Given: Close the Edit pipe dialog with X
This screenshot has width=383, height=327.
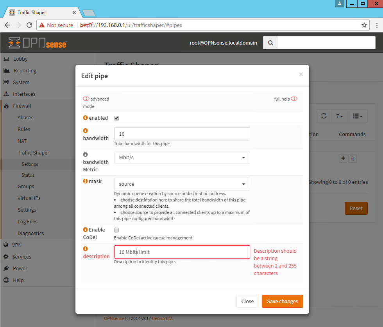Looking at the screenshot, I should coord(301,74).
